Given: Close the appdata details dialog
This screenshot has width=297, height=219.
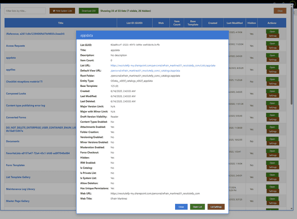Looking at the screenshot, I should pos(181,207).
